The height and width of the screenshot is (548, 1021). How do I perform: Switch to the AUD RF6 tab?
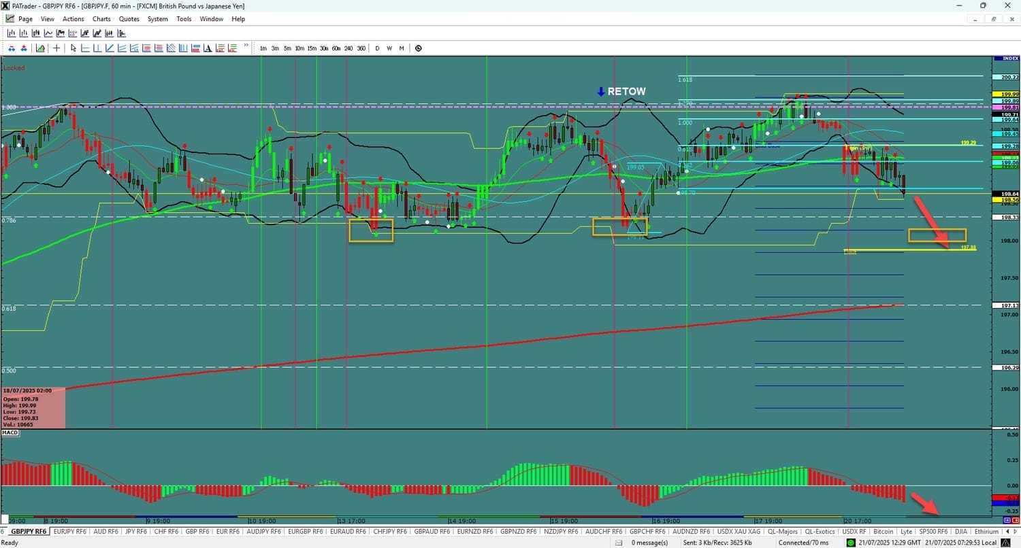point(106,532)
